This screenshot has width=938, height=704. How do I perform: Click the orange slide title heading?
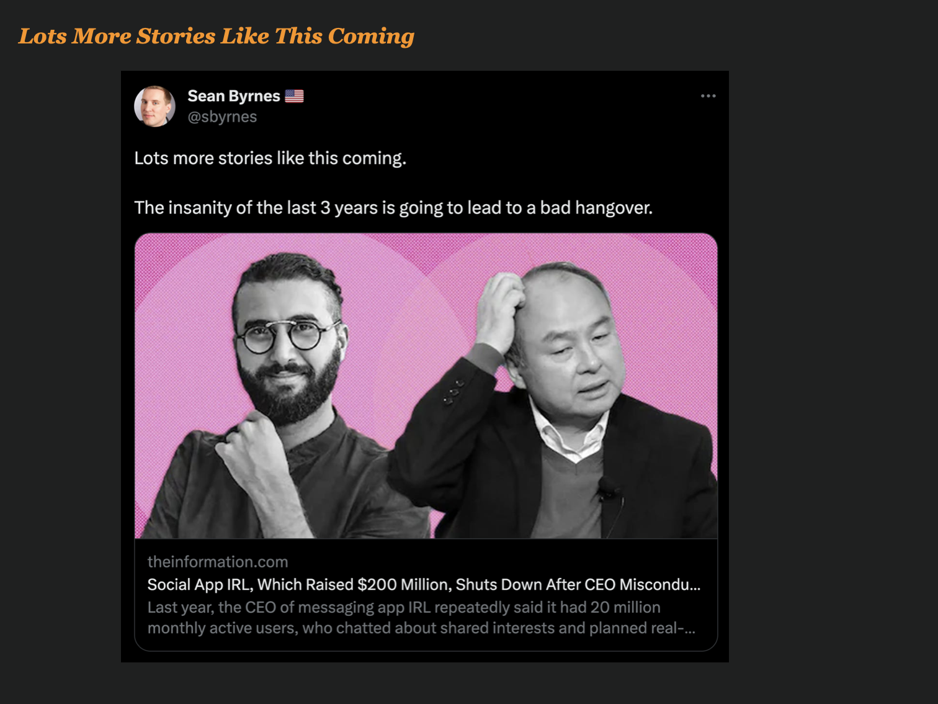216,36
